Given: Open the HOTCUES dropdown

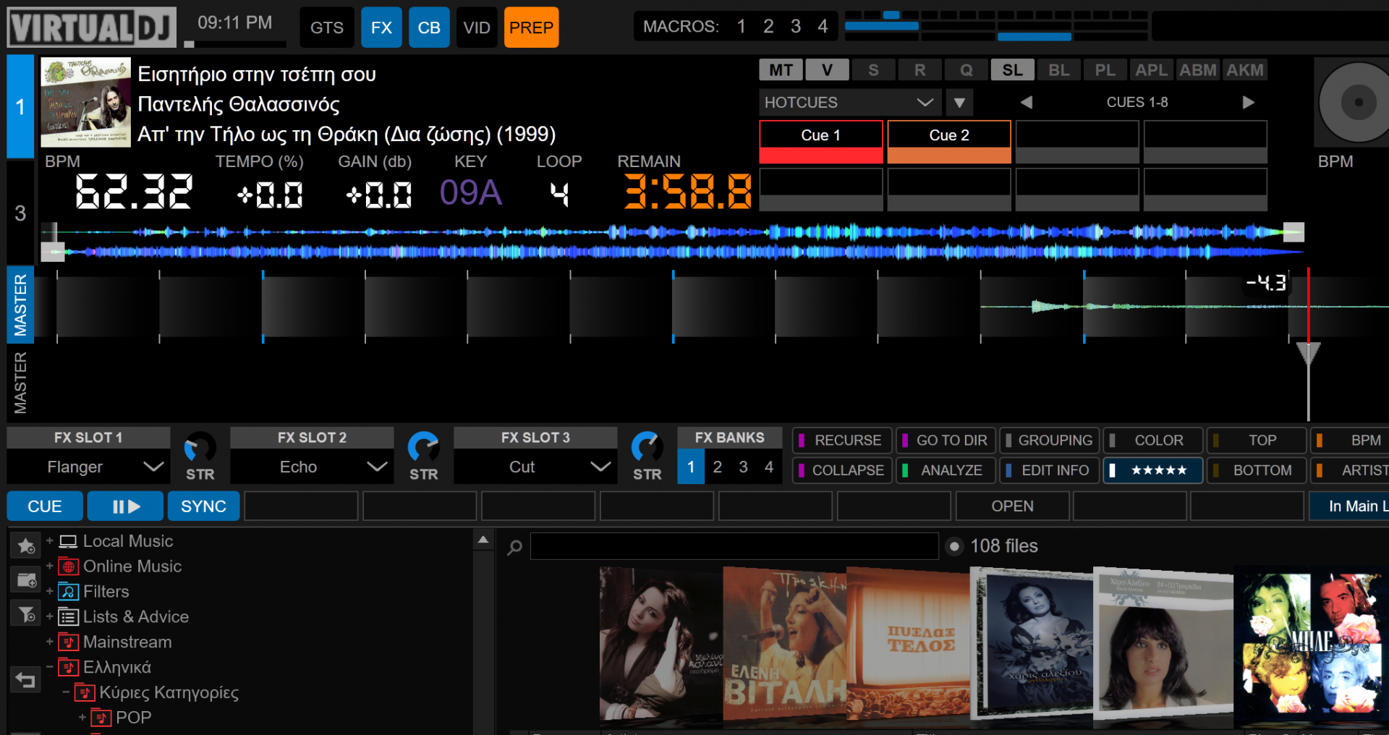Looking at the screenshot, I should pos(850,103).
